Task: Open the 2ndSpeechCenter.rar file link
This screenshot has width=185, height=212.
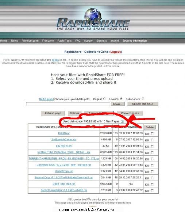Action: (x=64, y=140)
